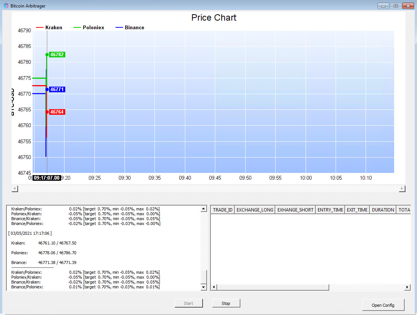The width and height of the screenshot is (417, 315).
Task: Click green Poloniex 46782 price marker
Action: pyautogui.click(x=57, y=55)
